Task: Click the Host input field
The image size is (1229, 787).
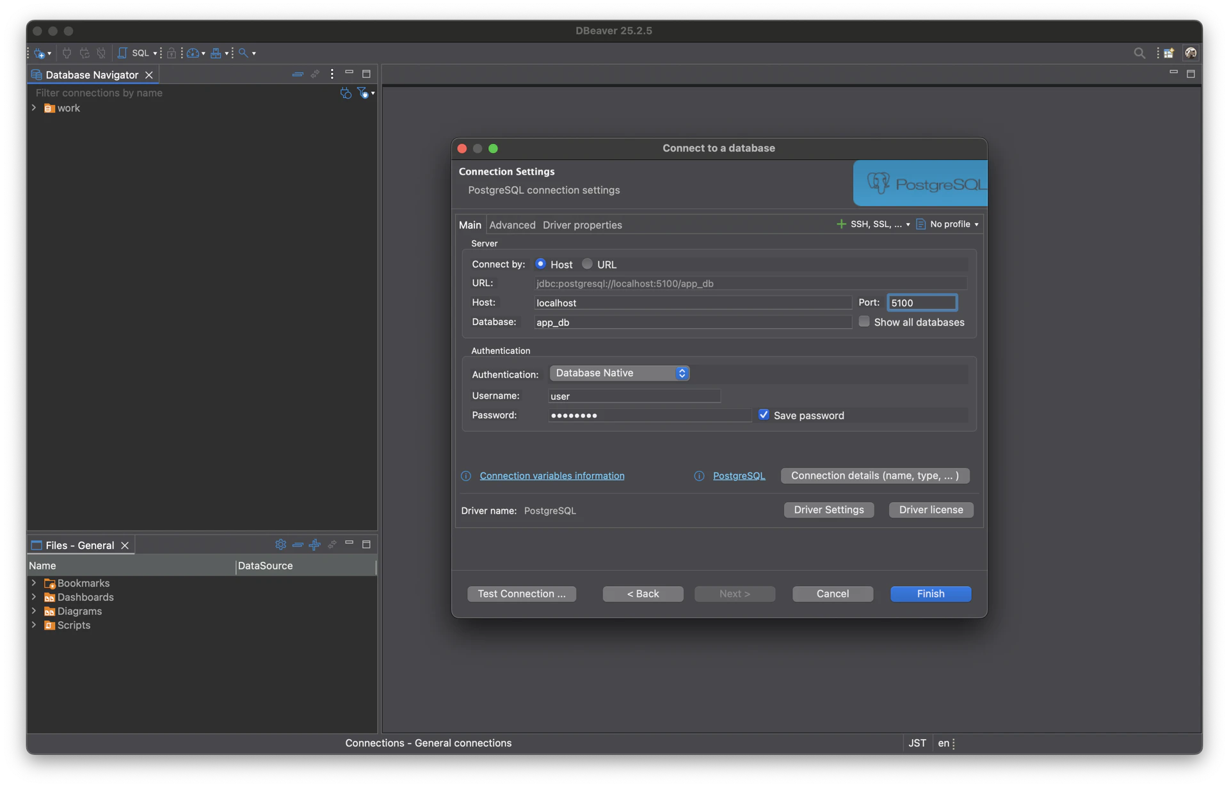Action: (693, 303)
